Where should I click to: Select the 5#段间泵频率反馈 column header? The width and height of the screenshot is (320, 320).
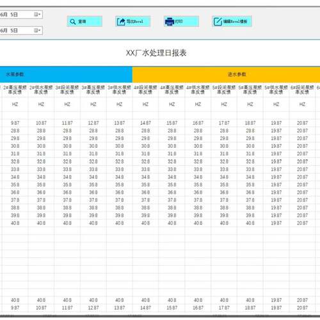point(224,90)
